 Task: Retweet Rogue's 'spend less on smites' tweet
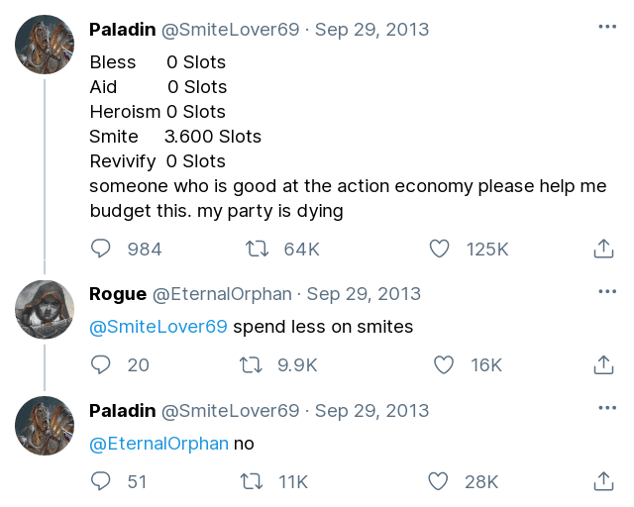pyautogui.click(x=252, y=364)
